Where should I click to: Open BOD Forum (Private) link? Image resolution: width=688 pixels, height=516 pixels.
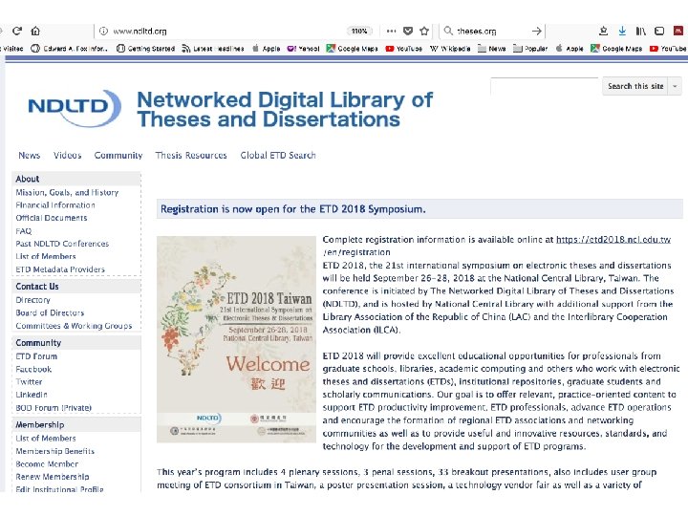(x=54, y=408)
